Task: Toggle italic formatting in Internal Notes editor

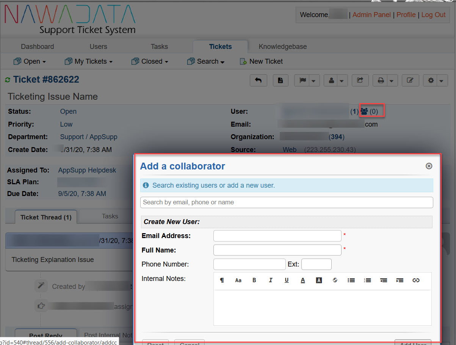Action: pos(271,280)
